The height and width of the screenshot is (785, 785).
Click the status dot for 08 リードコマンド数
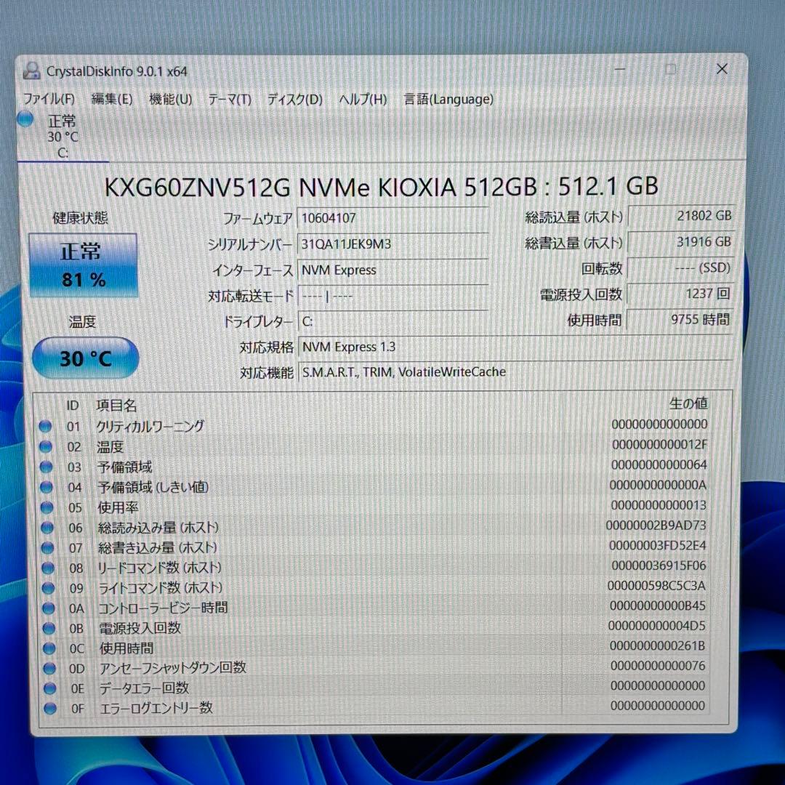48,568
